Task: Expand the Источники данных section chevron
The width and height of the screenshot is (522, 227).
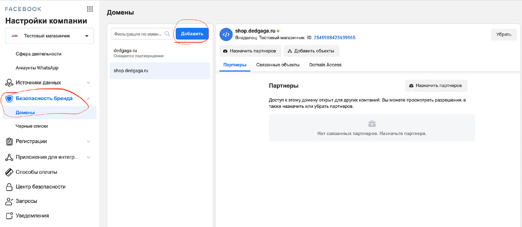Action: (x=88, y=83)
